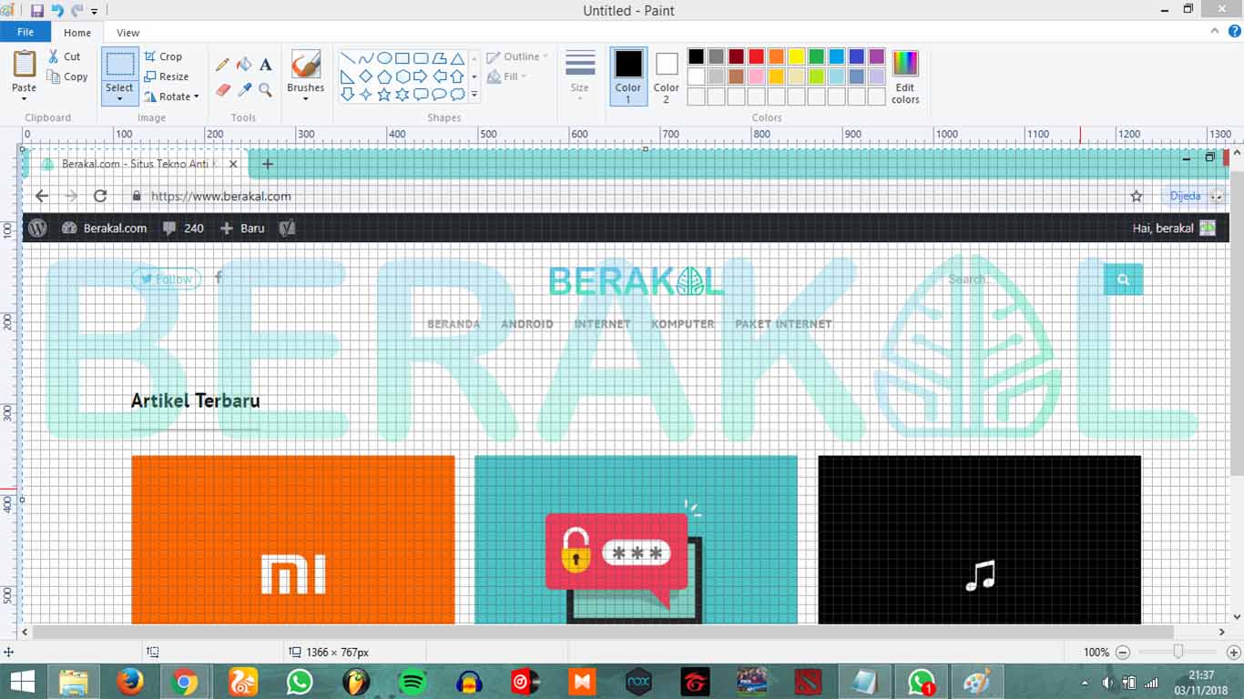Click the Undo arrow in title bar
1244x699 pixels.
pyautogui.click(x=57, y=11)
